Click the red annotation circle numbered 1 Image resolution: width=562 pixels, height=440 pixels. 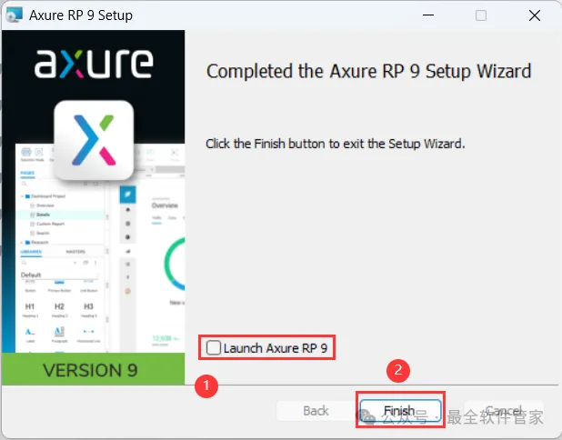206,386
